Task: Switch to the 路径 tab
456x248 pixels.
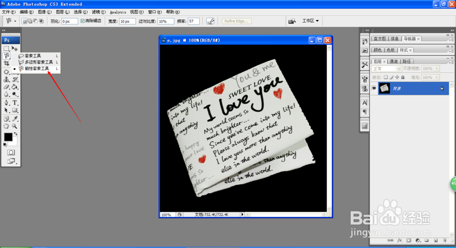Action: [407, 62]
